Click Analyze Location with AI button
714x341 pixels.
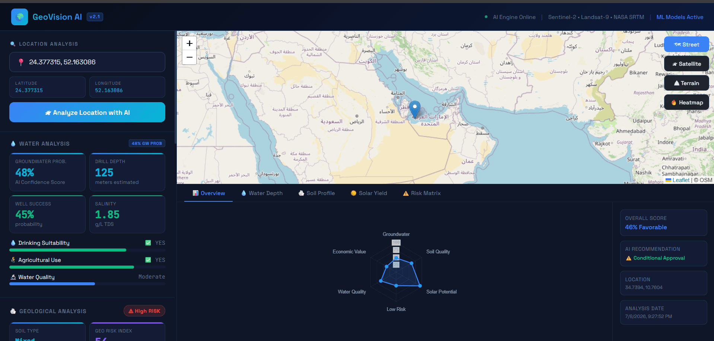(87, 112)
